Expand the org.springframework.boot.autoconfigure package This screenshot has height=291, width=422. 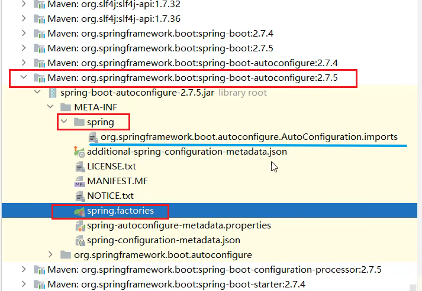pyautogui.click(x=51, y=255)
